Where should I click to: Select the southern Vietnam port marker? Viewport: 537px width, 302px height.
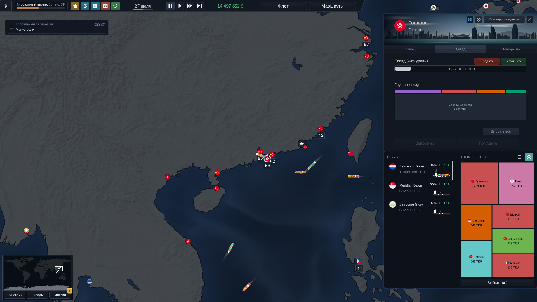tap(188, 241)
